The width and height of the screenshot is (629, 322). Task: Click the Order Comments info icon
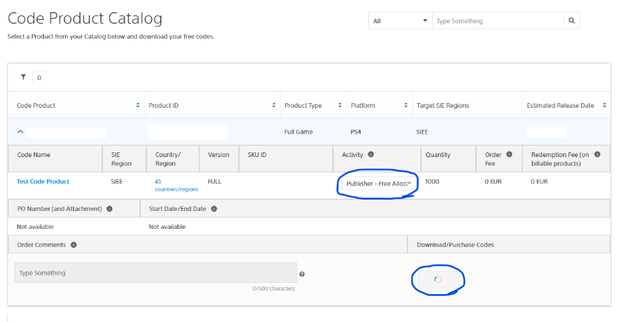pyautogui.click(x=74, y=245)
